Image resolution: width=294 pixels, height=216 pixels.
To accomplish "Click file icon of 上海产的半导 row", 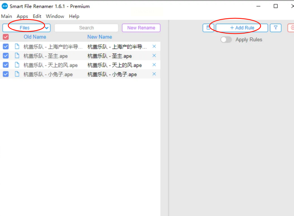I will pos(17,46).
